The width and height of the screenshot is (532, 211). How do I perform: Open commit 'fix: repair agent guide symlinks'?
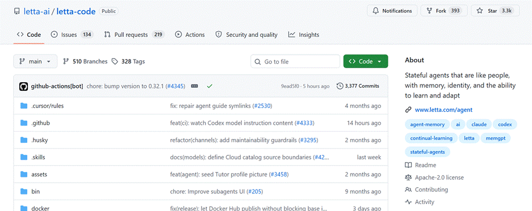[210, 106]
